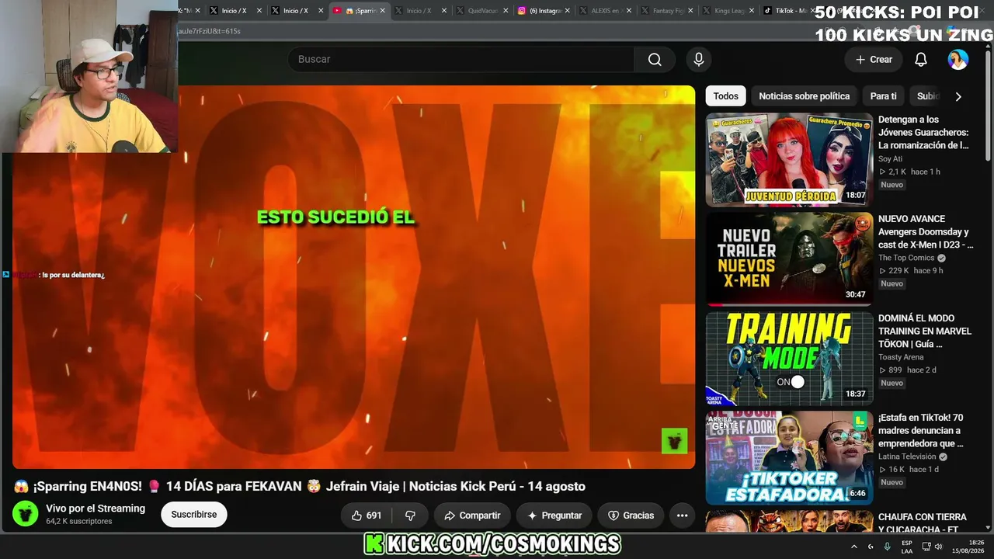Click the YouTube search magnifier button
This screenshot has width=994, height=559.
click(x=655, y=60)
